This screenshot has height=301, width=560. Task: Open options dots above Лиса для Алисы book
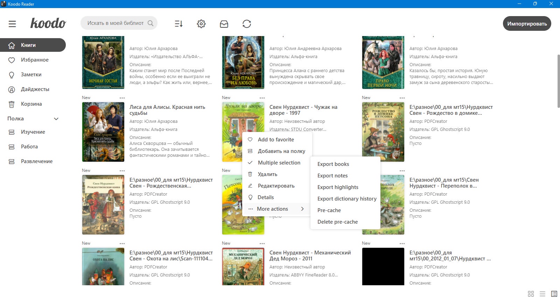(x=122, y=98)
